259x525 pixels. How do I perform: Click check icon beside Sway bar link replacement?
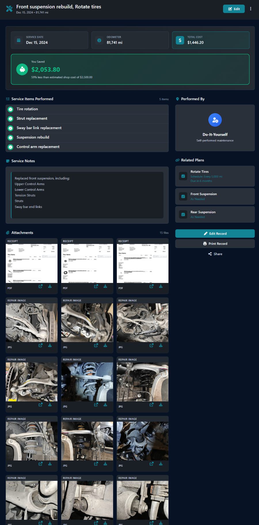tap(11, 128)
